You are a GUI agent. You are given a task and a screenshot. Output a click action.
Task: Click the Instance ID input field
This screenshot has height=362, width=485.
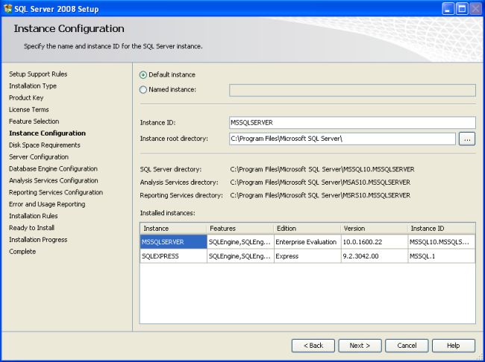tap(352, 123)
